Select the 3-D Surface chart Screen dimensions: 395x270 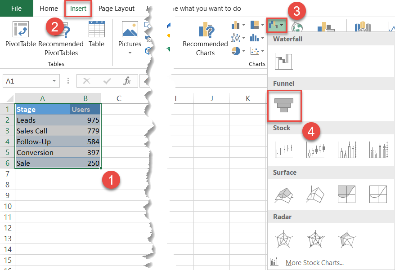[x=284, y=194]
